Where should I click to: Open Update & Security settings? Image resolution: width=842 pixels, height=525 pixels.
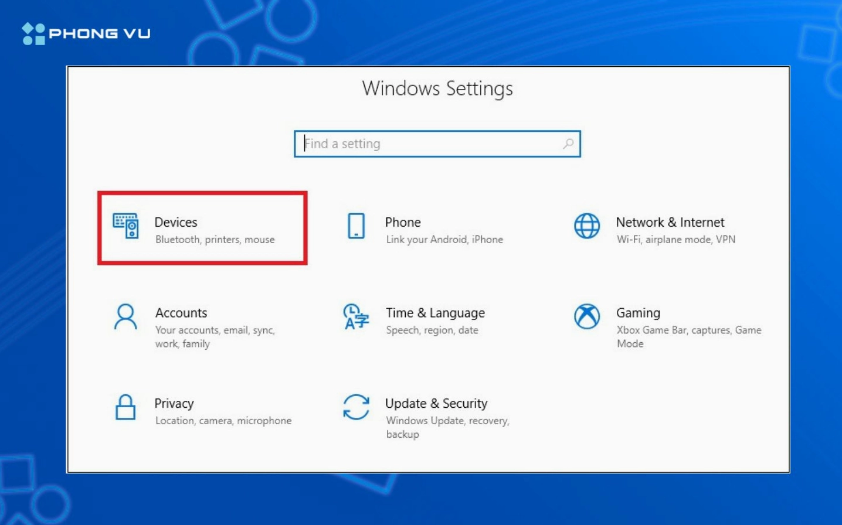(x=436, y=403)
